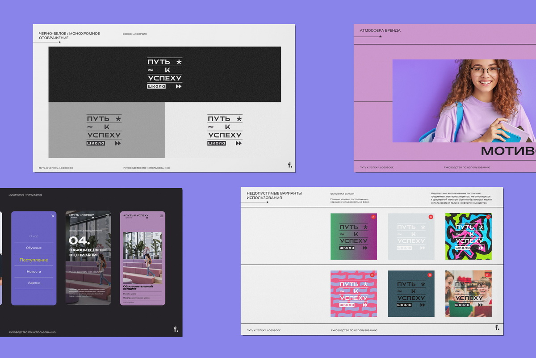Screen dimensions: 536x358
Task: Click the black logo on the white background
Action: [225, 130]
